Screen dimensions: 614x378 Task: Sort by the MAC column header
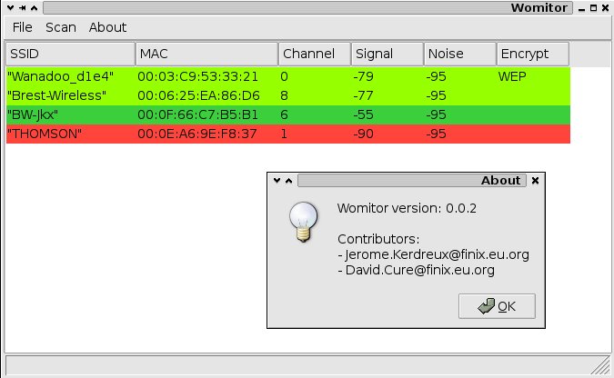coord(206,54)
